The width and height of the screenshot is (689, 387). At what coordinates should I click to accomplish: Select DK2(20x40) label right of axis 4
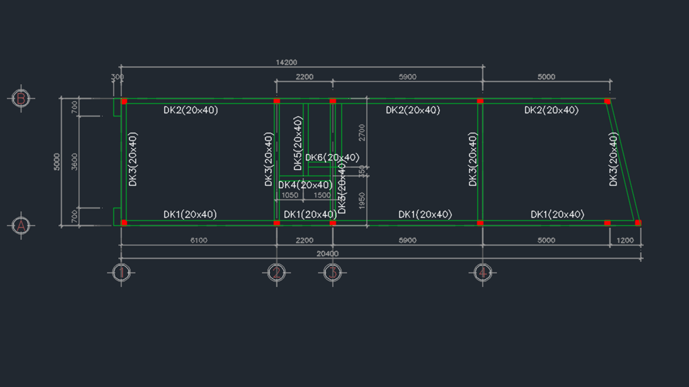coord(552,110)
